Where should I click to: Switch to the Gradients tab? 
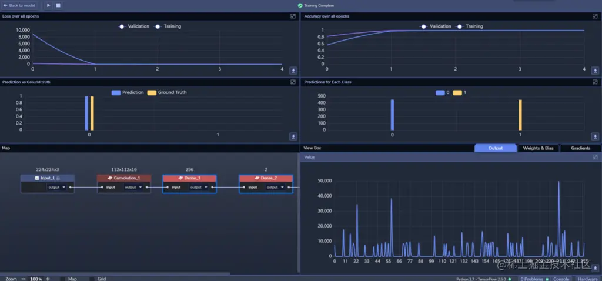(580, 148)
